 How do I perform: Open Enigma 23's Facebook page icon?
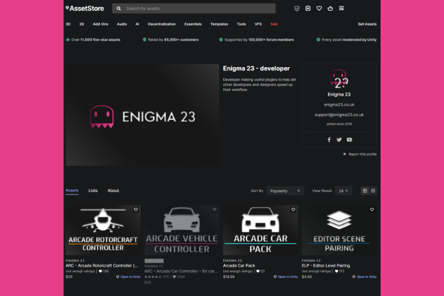tap(329, 139)
